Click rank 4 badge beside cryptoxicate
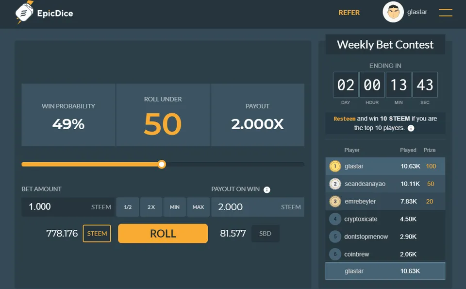This screenshot has height=289, width=466. click(x=335, y=219)
